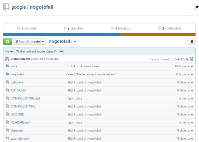Click the plus to create new file

[75, 41]
